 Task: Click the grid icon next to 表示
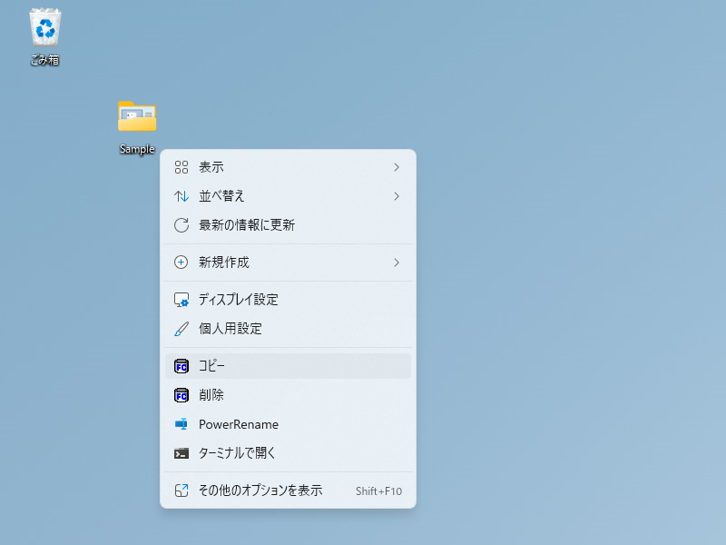pyautogui.click(x=181, y=167)
